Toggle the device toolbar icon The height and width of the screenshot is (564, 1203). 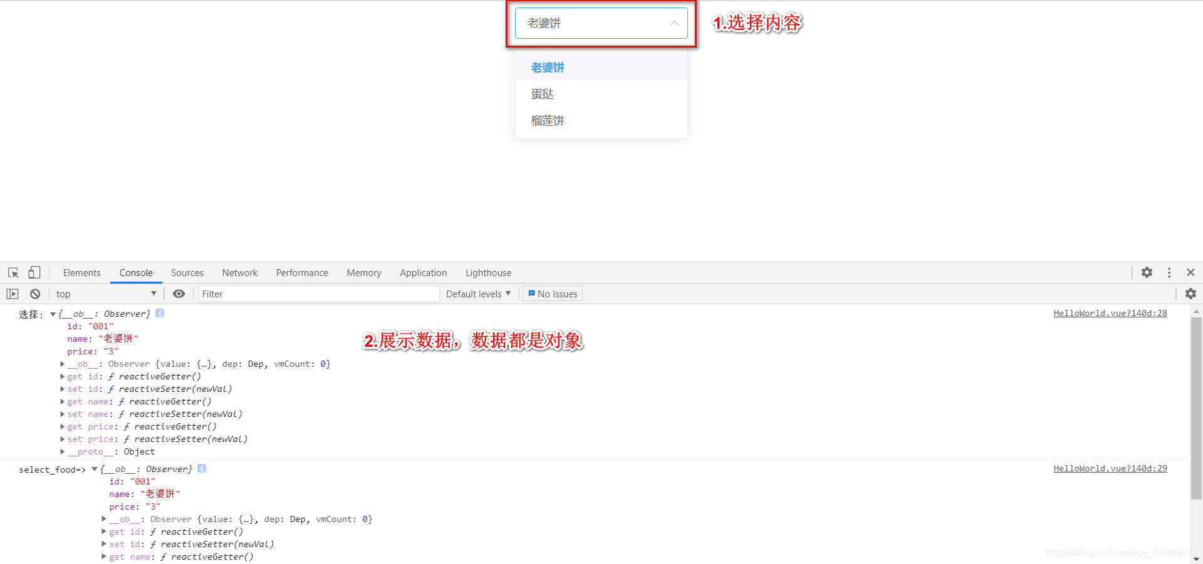pos(34,272)
